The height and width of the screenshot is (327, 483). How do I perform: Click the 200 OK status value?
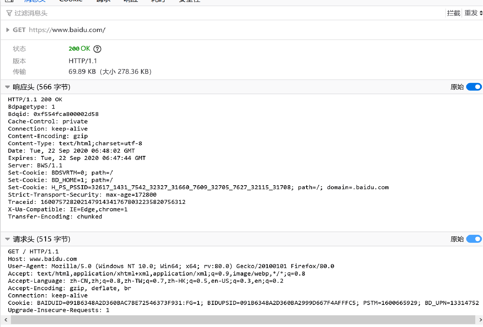(x=79, y=49)
